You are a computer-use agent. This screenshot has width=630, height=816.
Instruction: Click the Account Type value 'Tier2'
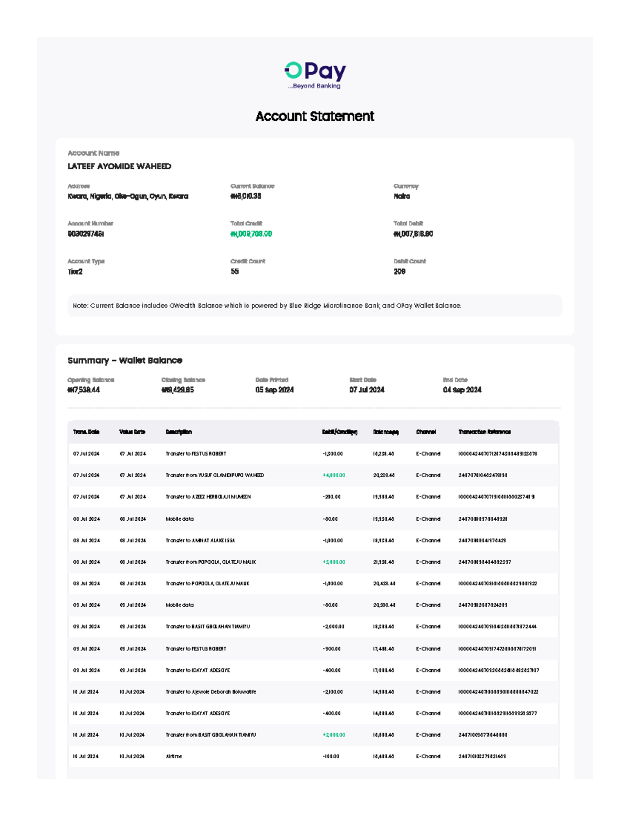[x=75, y=272]
